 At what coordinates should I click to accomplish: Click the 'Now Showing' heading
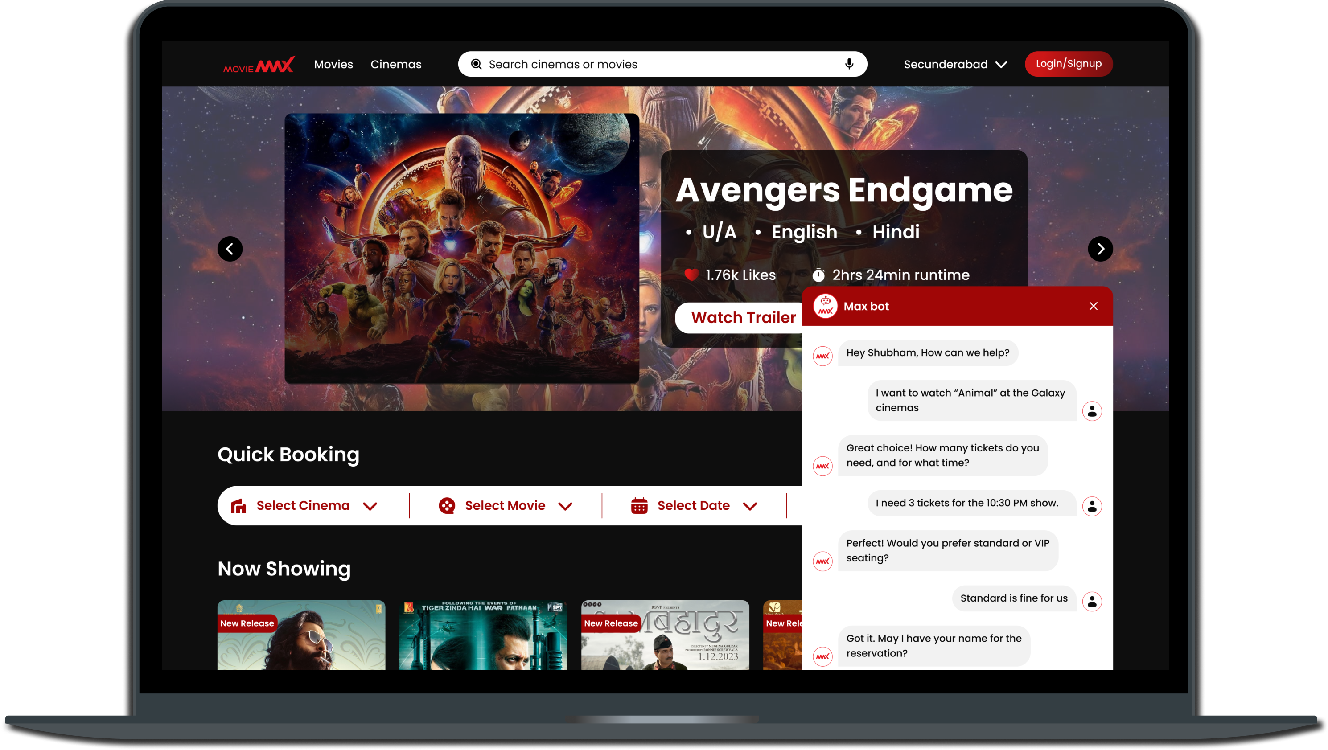pyautogui.click(x=284, y=569)
